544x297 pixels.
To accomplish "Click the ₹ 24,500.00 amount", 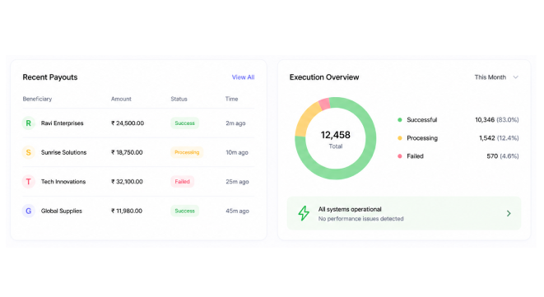I will 128,123.
